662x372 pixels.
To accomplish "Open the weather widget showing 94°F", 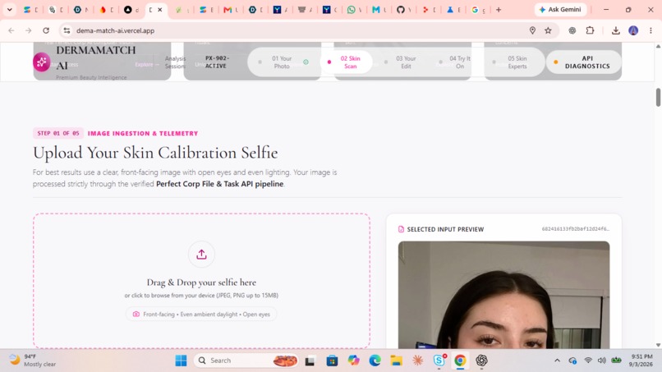I will [33, 361].
